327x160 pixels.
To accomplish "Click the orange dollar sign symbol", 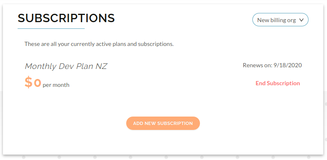I will click(x=29, y=82).
